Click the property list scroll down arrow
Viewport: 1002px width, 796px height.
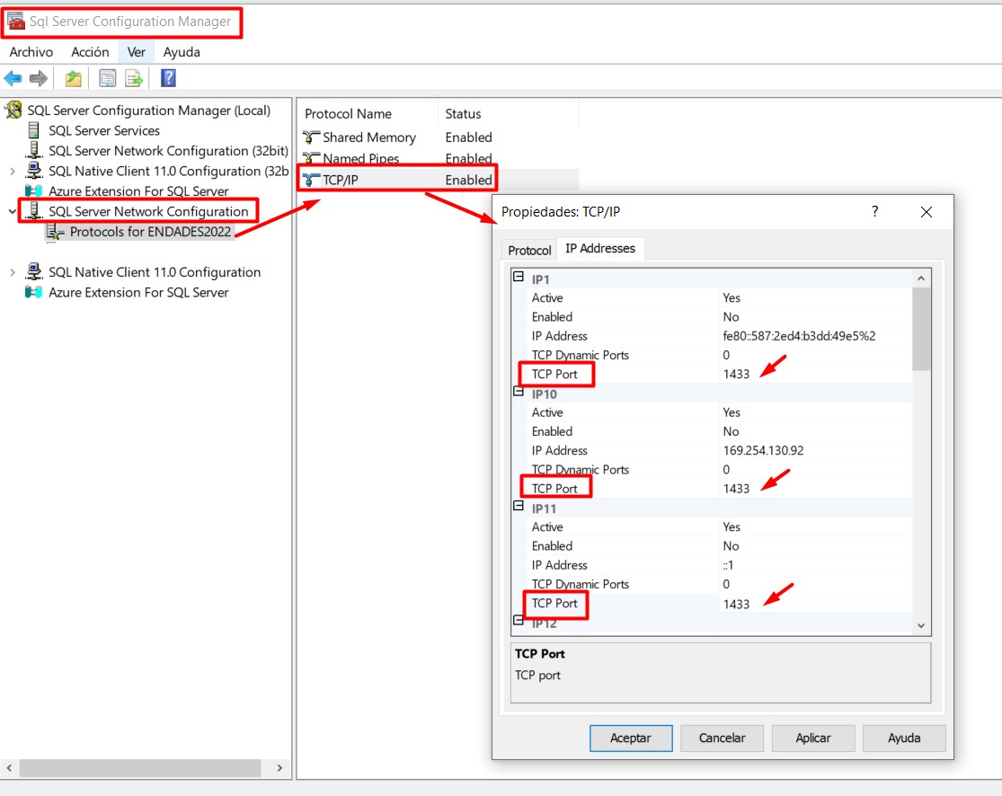(921, 625)
